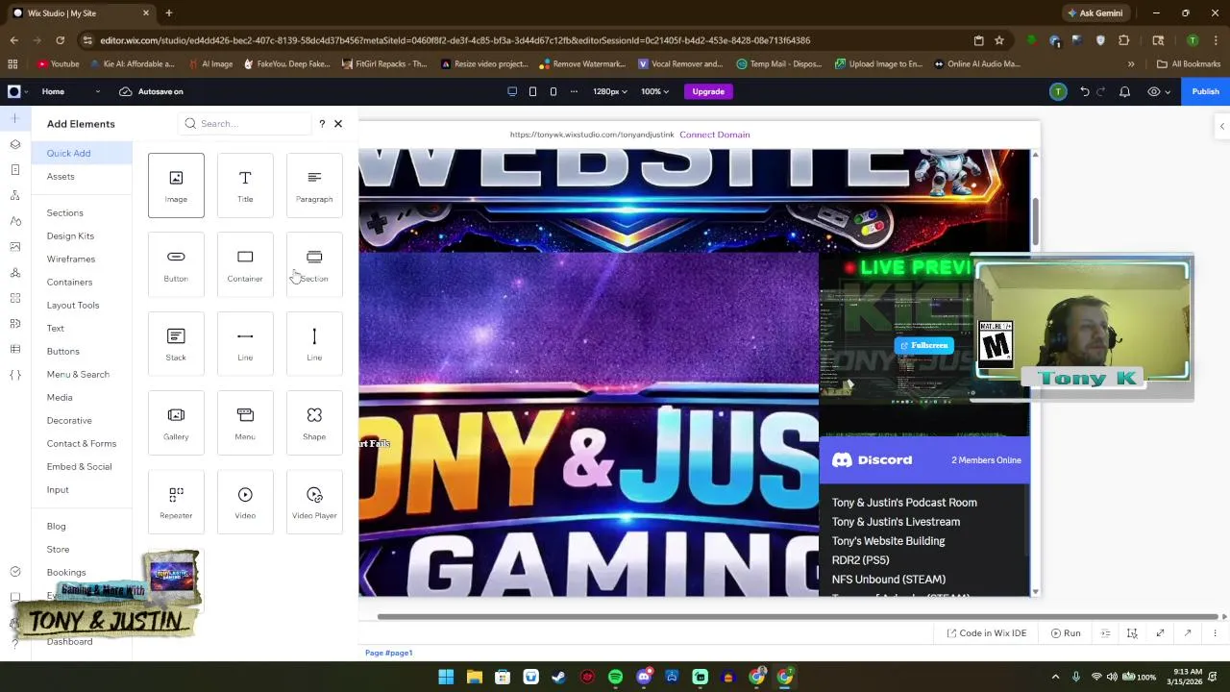This screenshot has height=692, width=1230.
Task: Undo the last action
Action: click(x=1085, y=91)
